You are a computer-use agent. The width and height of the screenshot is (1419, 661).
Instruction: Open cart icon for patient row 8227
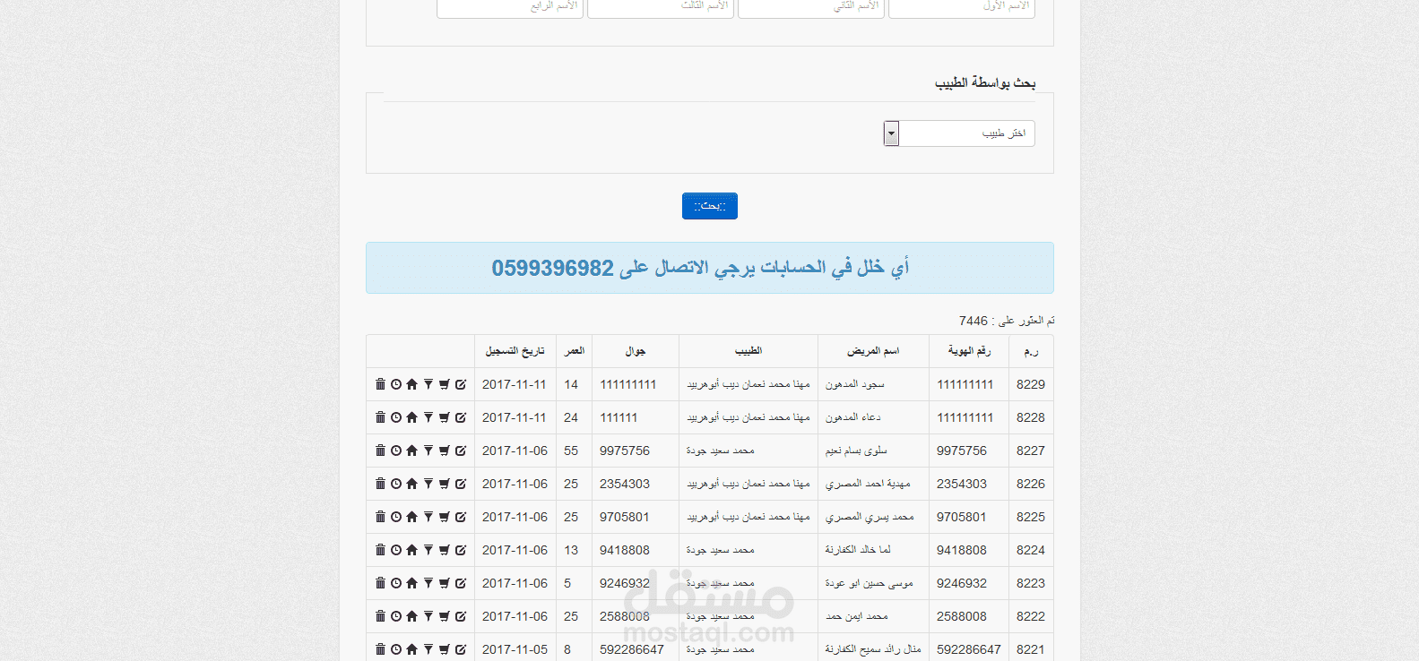[x=445, y=451]
